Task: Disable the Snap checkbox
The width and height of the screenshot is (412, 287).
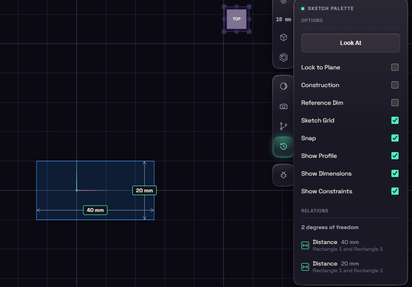Action: click(x=395, y=138)
